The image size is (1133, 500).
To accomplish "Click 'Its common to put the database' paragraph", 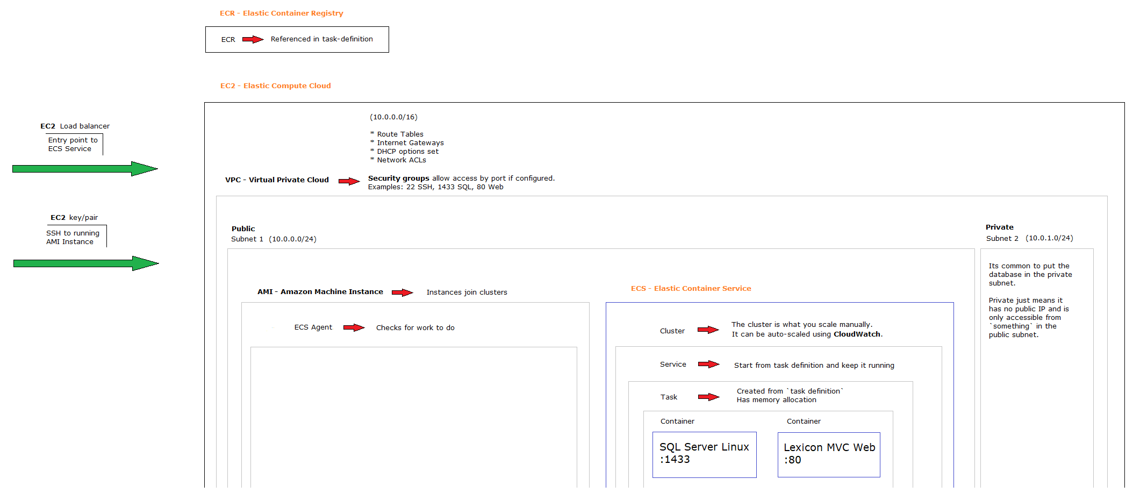I will tap(1030, 275).
